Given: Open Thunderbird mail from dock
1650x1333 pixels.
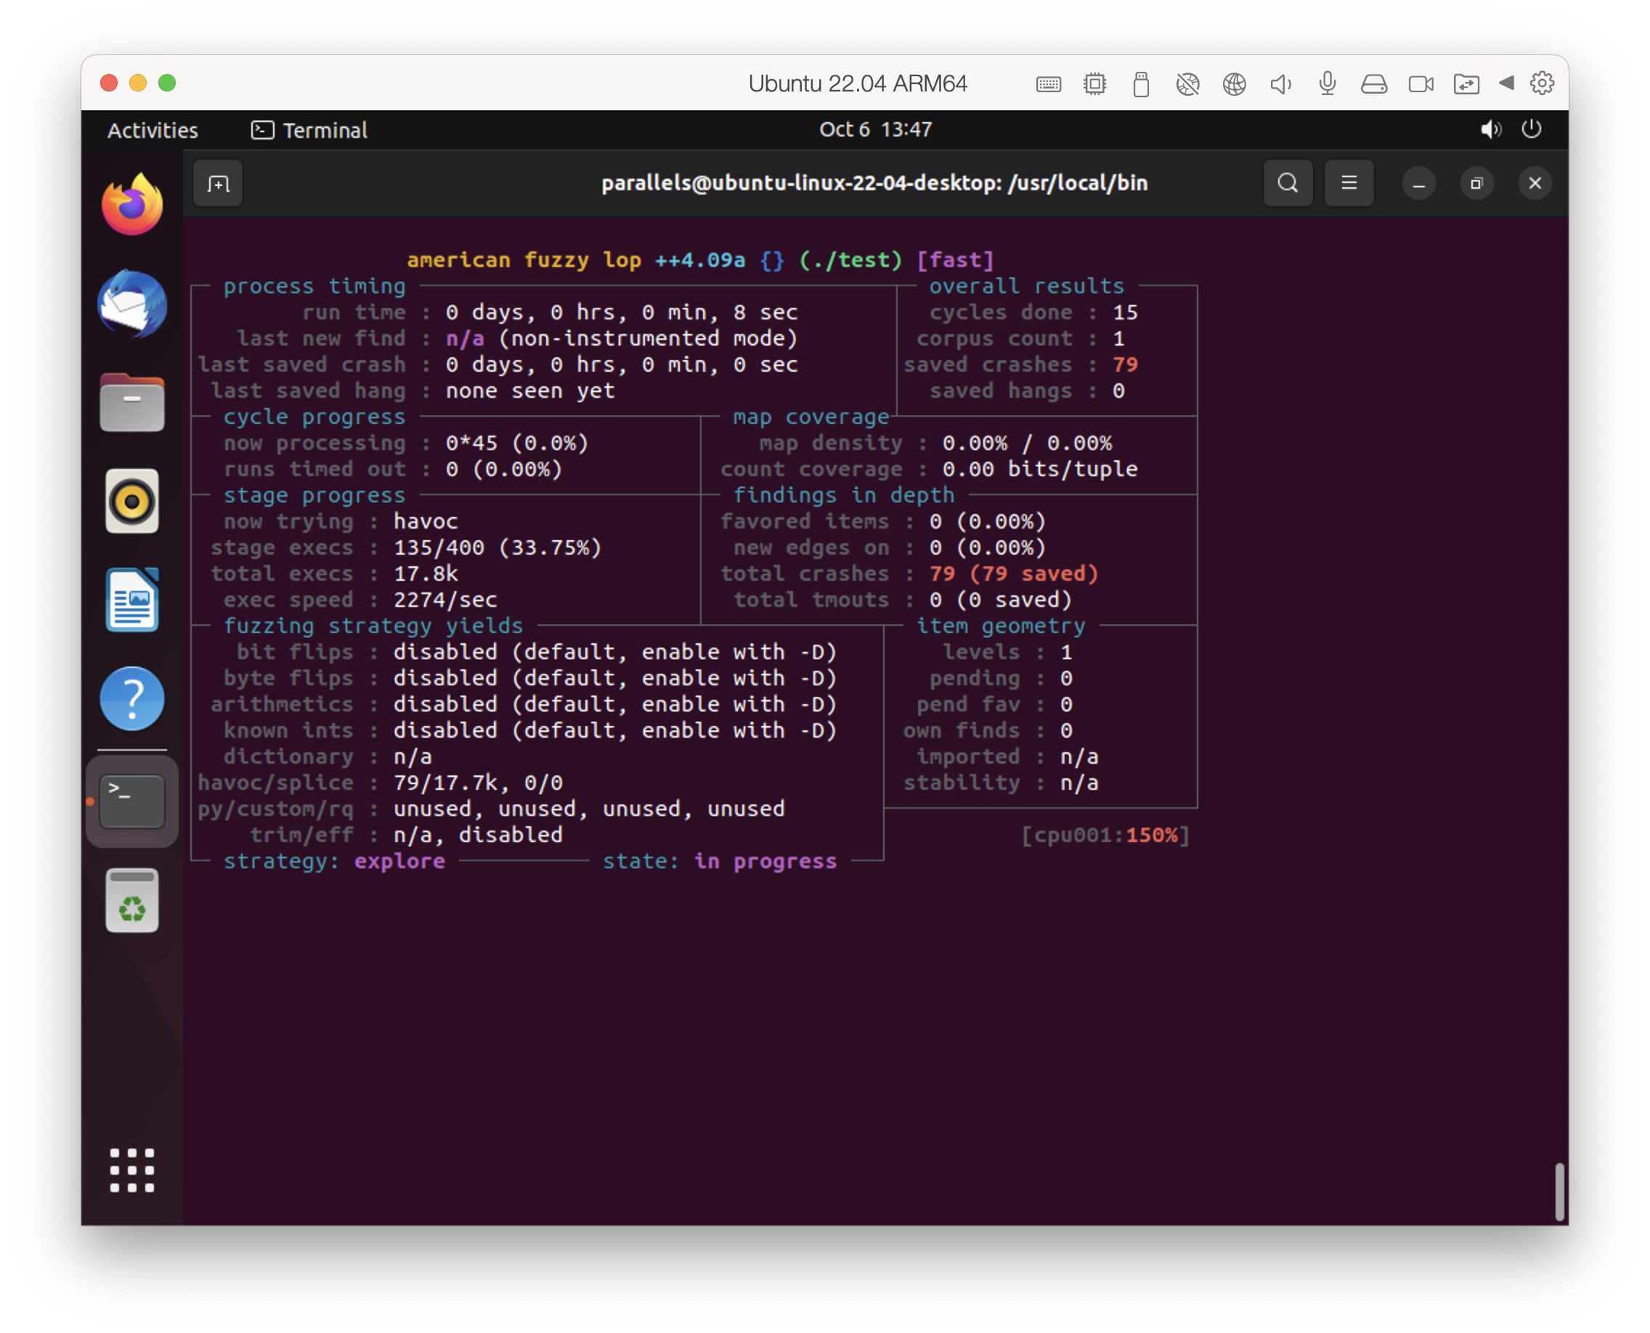Looking at the screenshot, I should click(x=132, y=303).
